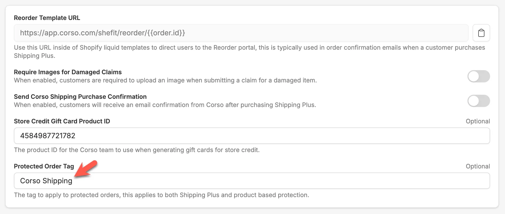Click the Protected Order Tag heading
The image size is (505, 214).
[x=44, y=166]
